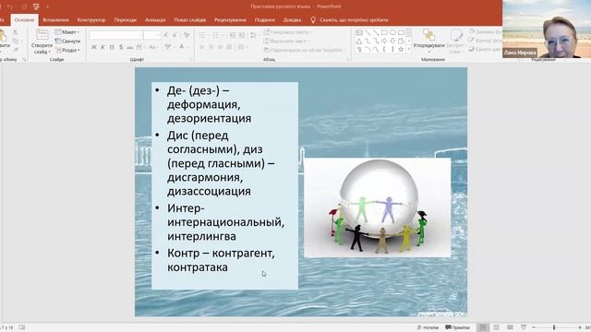Click the Clear All Formatting icon
591x332 pixels.
[187, 35]
